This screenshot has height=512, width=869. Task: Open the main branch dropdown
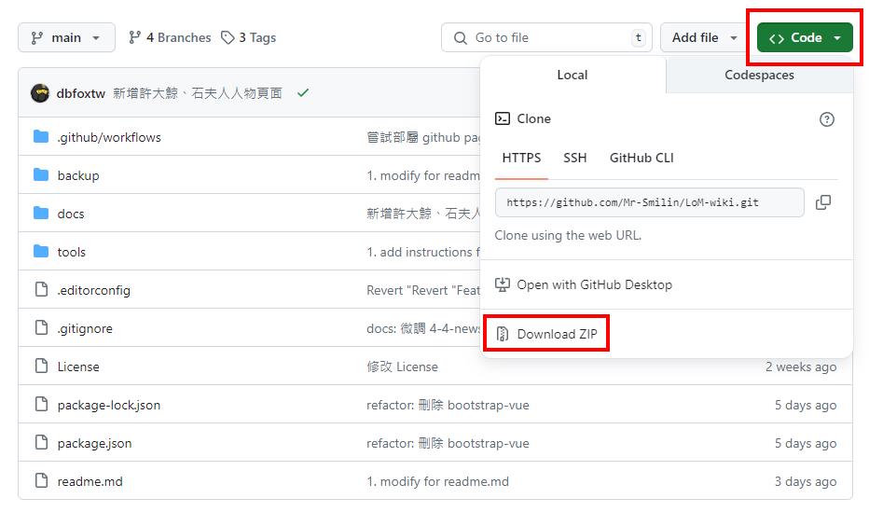tap(66, 38)
